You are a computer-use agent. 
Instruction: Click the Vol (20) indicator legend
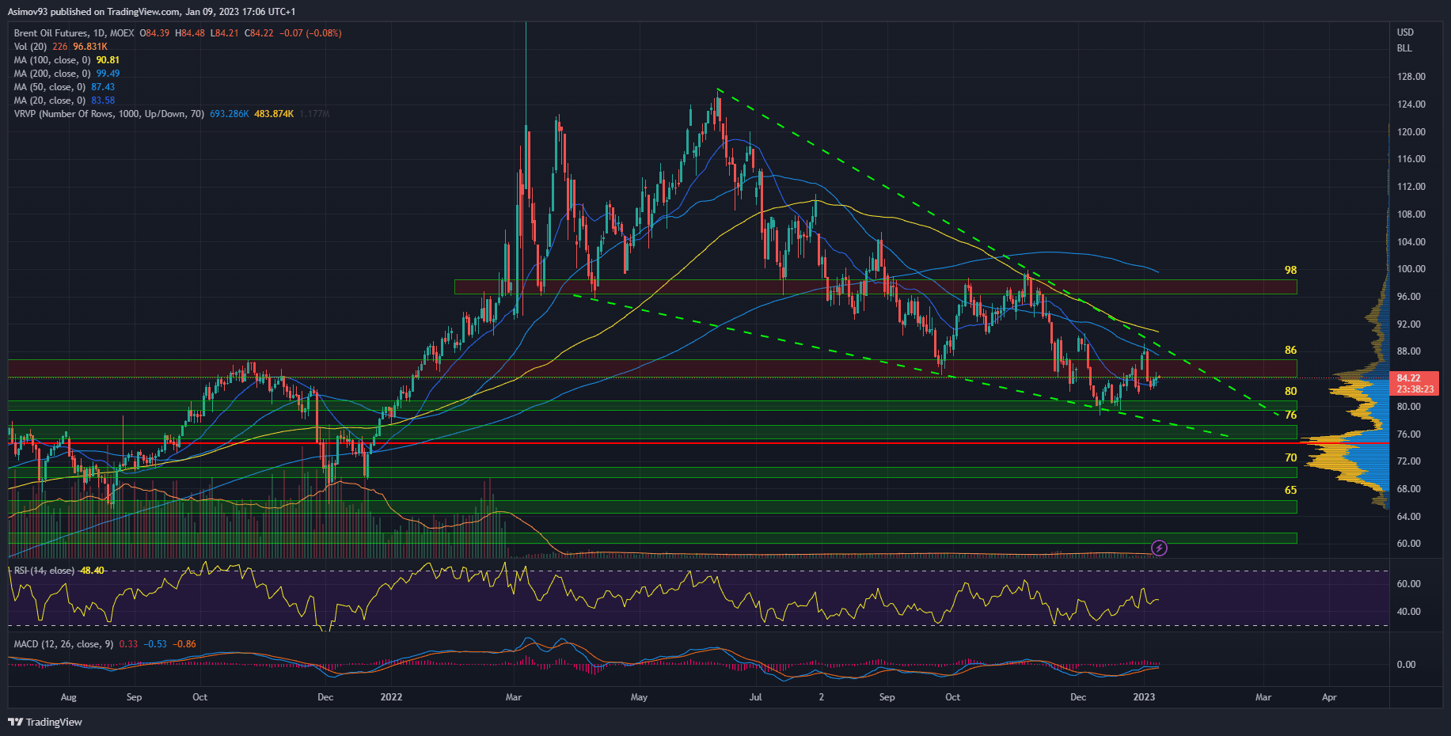click(30, 47)
